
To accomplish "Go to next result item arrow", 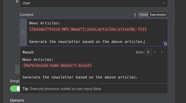I will tap(162, 52).
